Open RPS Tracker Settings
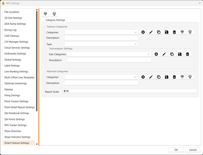203x155 pixels. 15,125
